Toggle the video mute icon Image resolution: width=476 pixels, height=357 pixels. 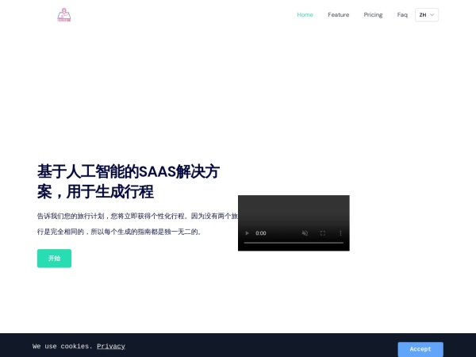click(x=305, y=233)
